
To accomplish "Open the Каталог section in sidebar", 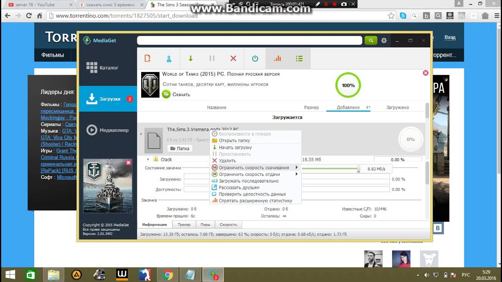I will tap(108, 68).
